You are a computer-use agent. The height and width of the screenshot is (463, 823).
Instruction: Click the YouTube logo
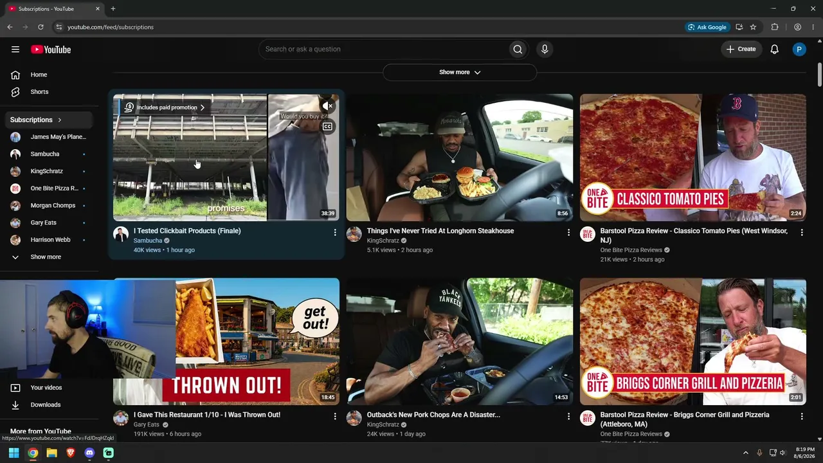(51, 50)
